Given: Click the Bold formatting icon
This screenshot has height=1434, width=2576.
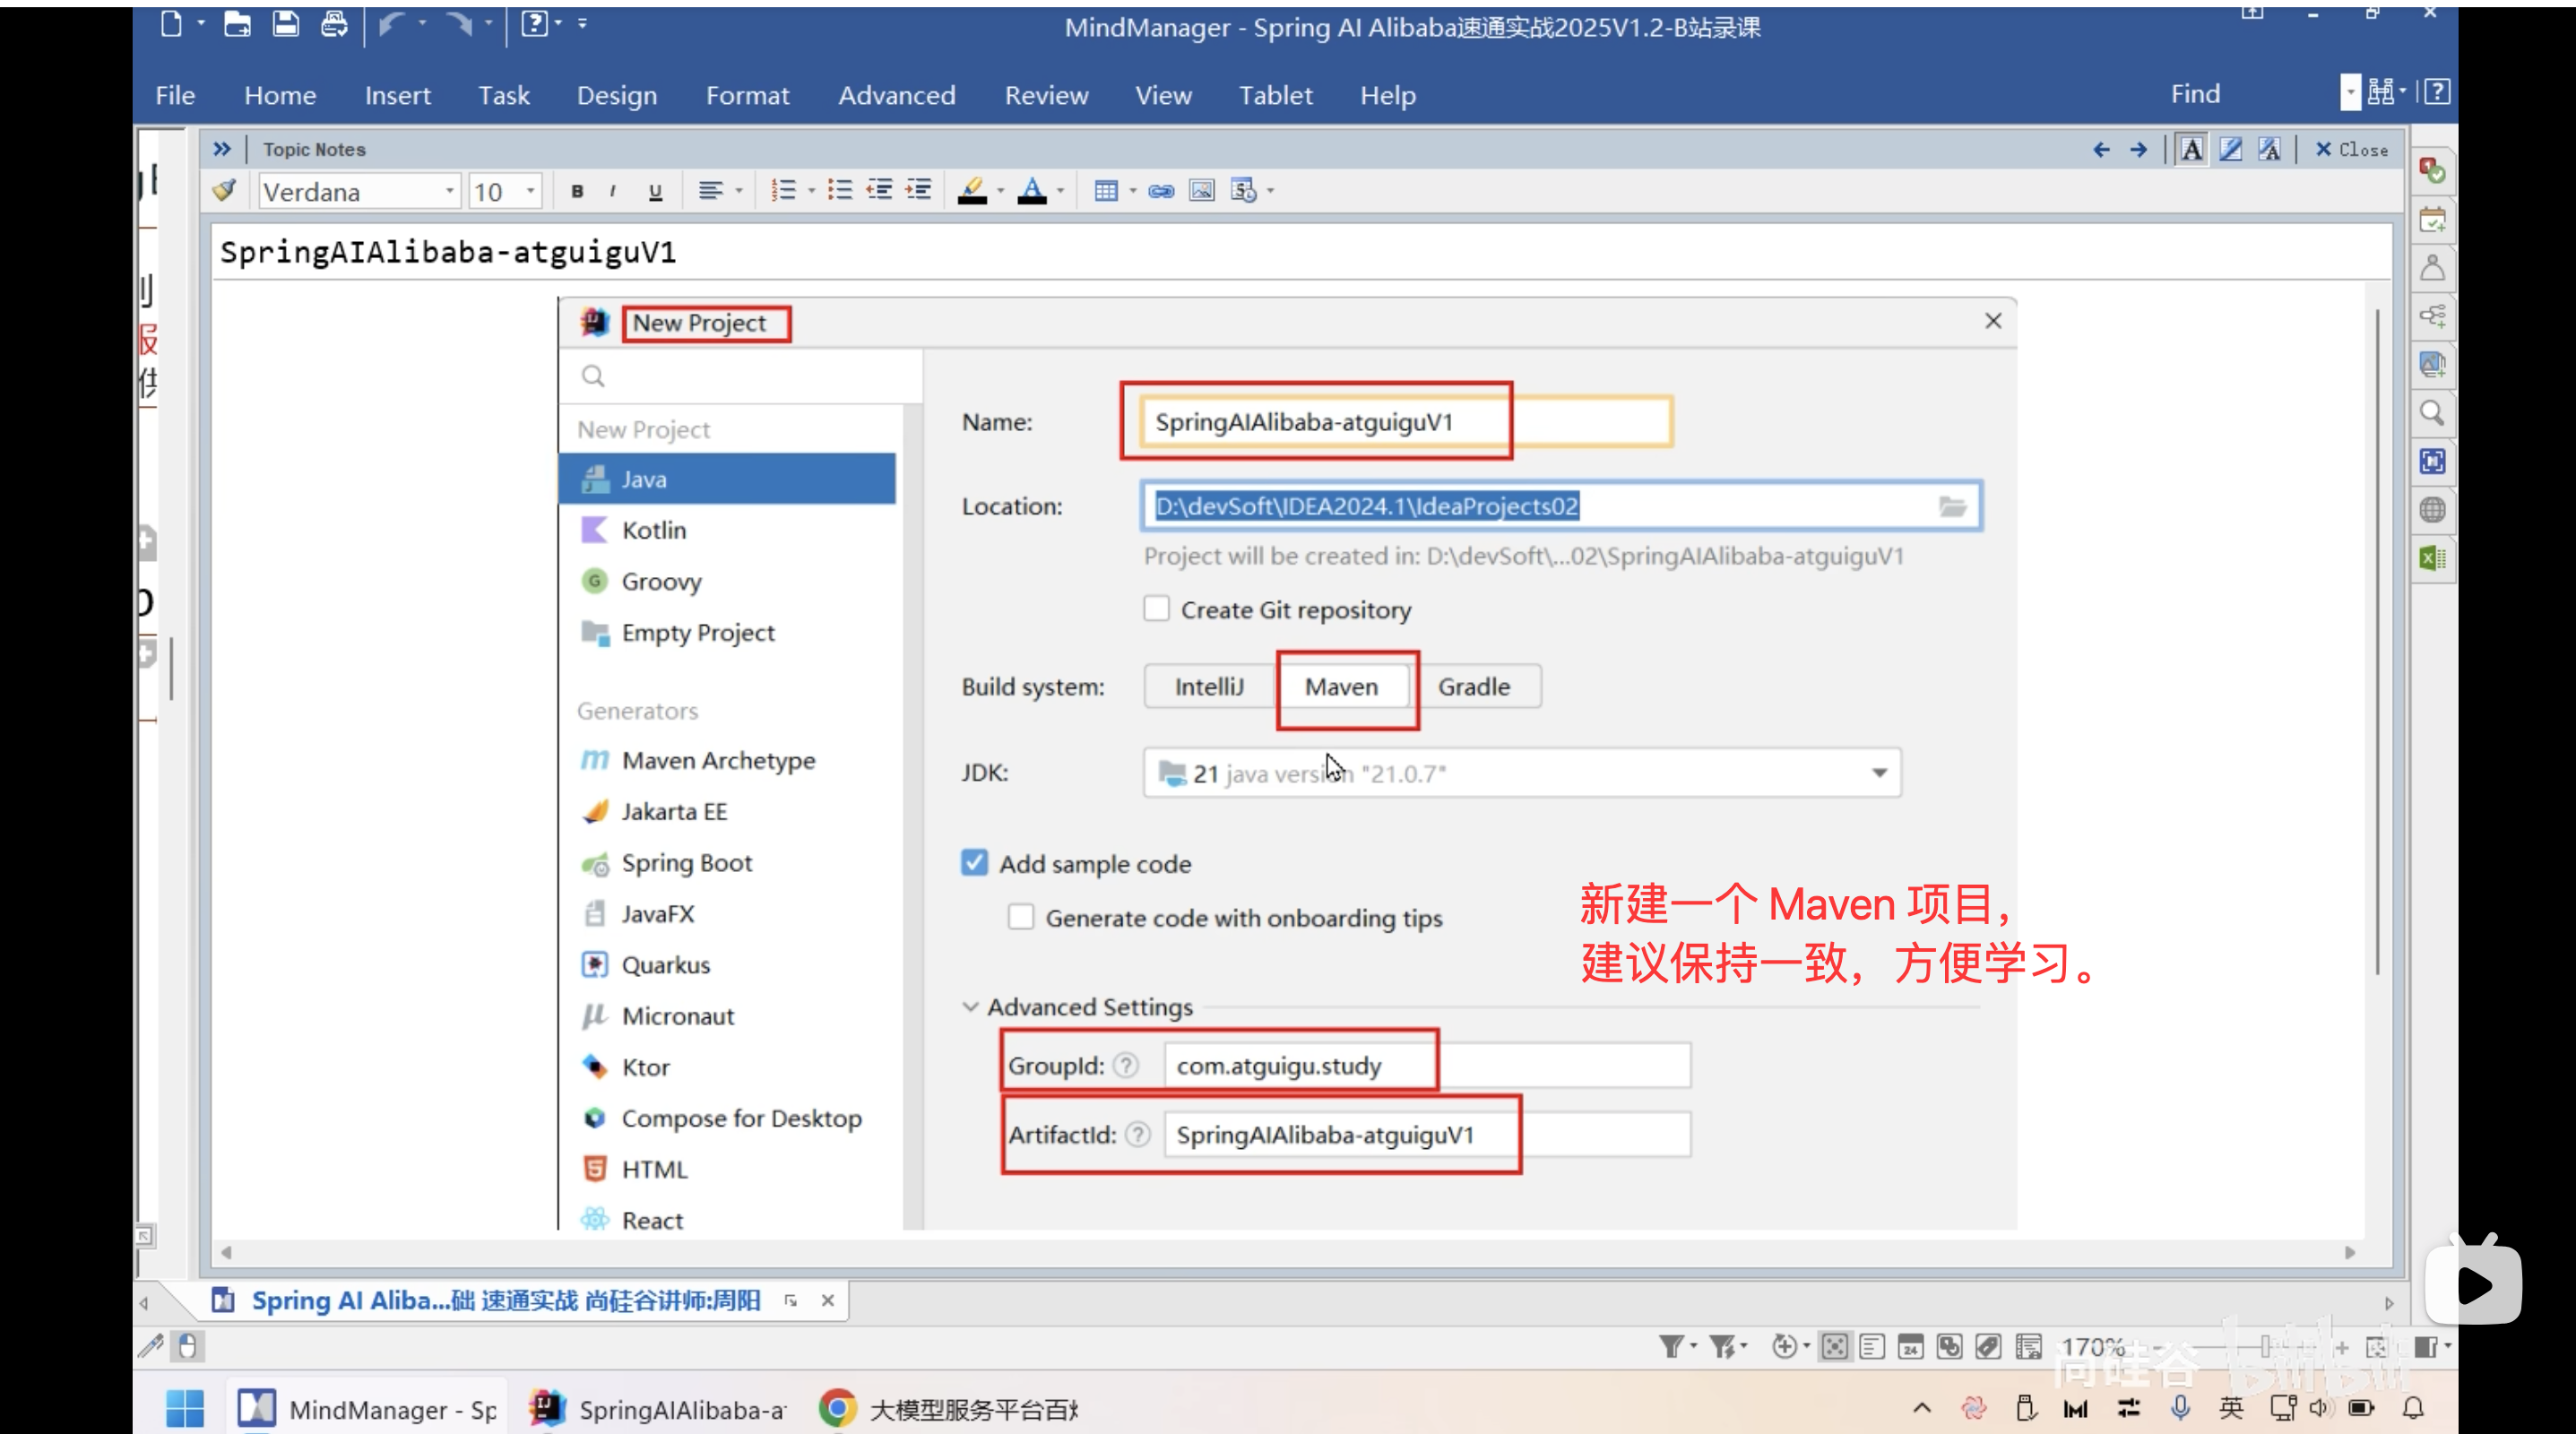Looking at the screenshot, I should coord(577,191).
